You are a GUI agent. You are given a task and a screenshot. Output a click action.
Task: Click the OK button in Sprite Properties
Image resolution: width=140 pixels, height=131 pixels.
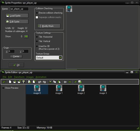click(16, 65)
